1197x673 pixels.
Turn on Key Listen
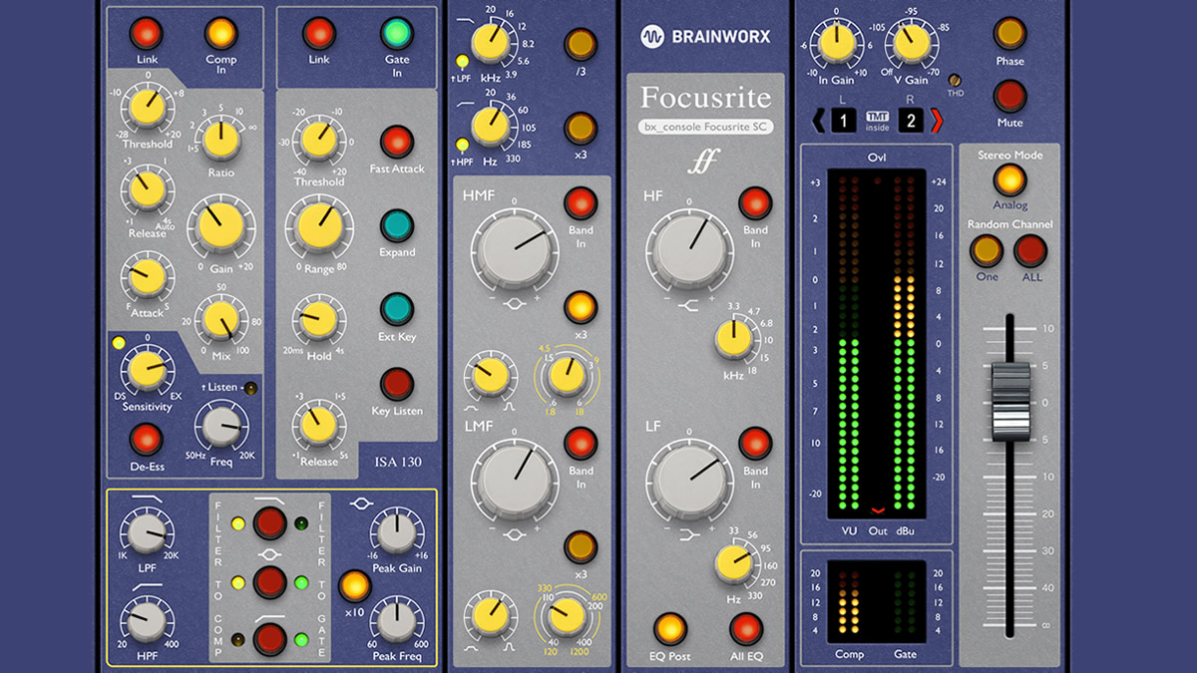[x=397, y=384]
